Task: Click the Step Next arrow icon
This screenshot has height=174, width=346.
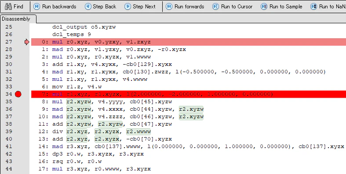Action: pos(127,7)
